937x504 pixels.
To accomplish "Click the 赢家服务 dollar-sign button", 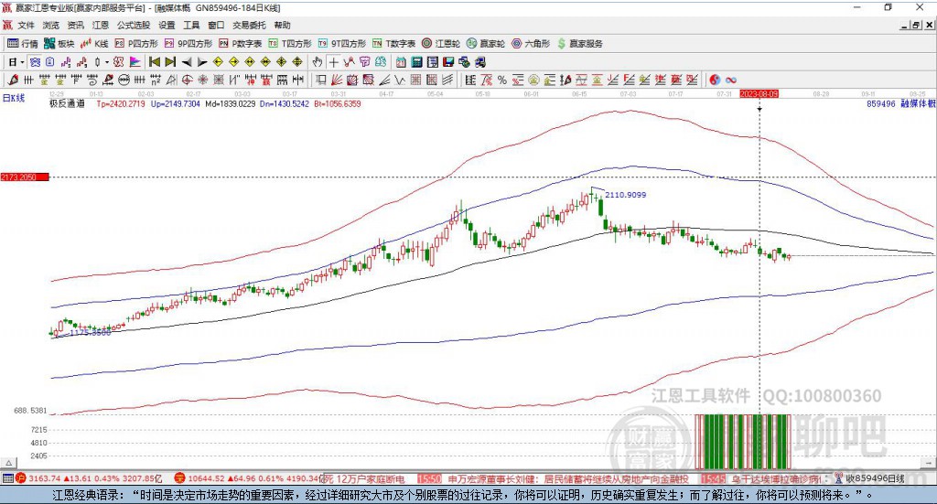I will (579, 44).
